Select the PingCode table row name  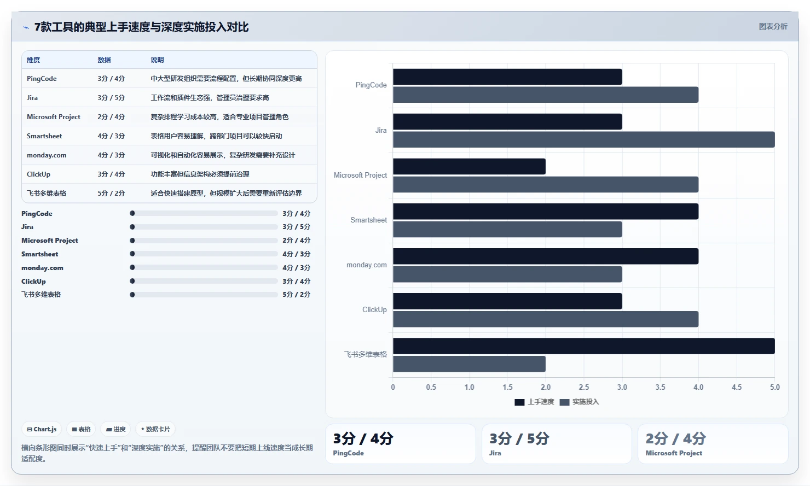(42, 79)
